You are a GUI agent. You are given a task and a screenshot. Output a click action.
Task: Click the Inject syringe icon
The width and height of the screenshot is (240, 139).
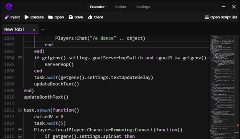7,17
